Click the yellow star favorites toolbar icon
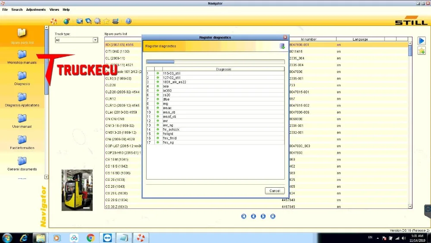 point(106,21)
